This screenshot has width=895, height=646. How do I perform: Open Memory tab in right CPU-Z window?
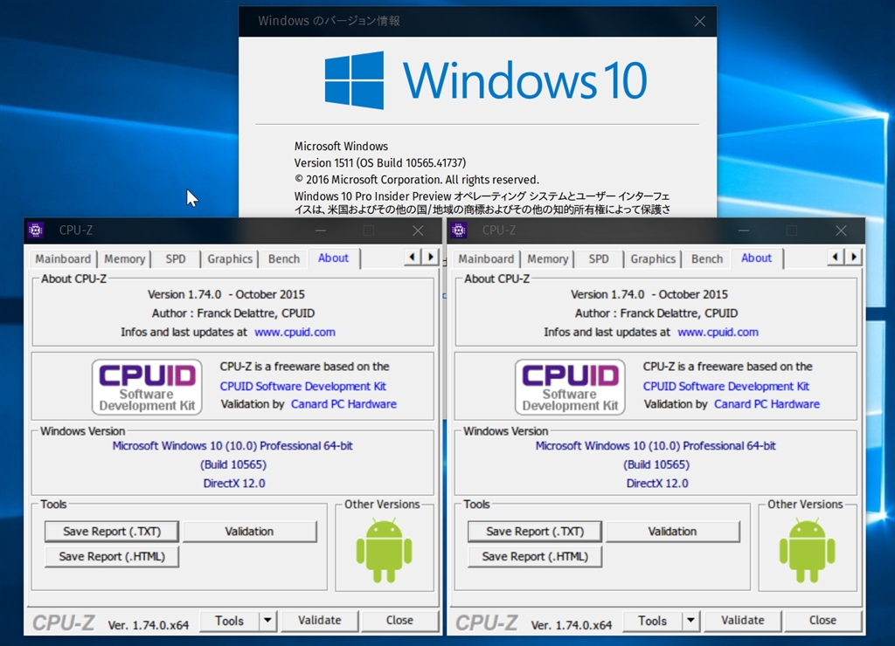(x=547, y=259)
